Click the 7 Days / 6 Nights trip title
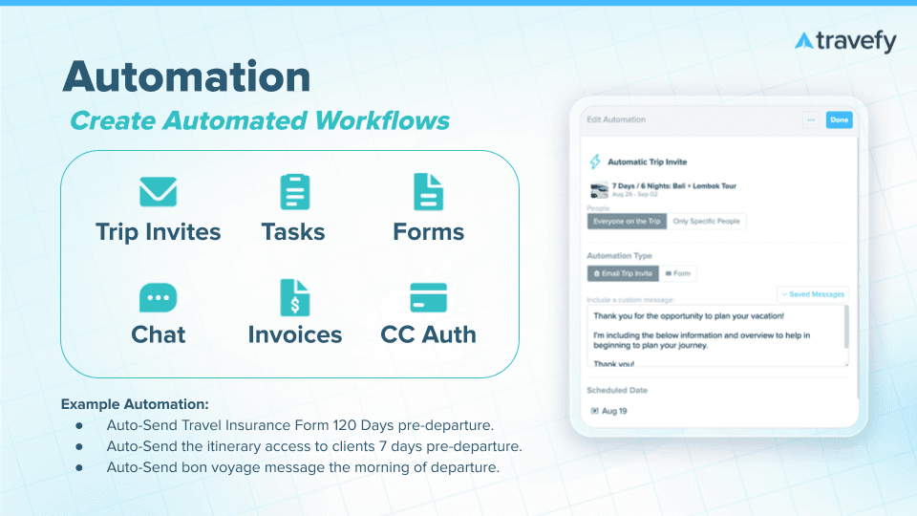 (673, 186)
